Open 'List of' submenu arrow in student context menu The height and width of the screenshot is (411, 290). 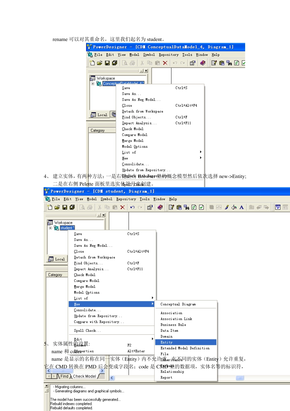(152, 298)
